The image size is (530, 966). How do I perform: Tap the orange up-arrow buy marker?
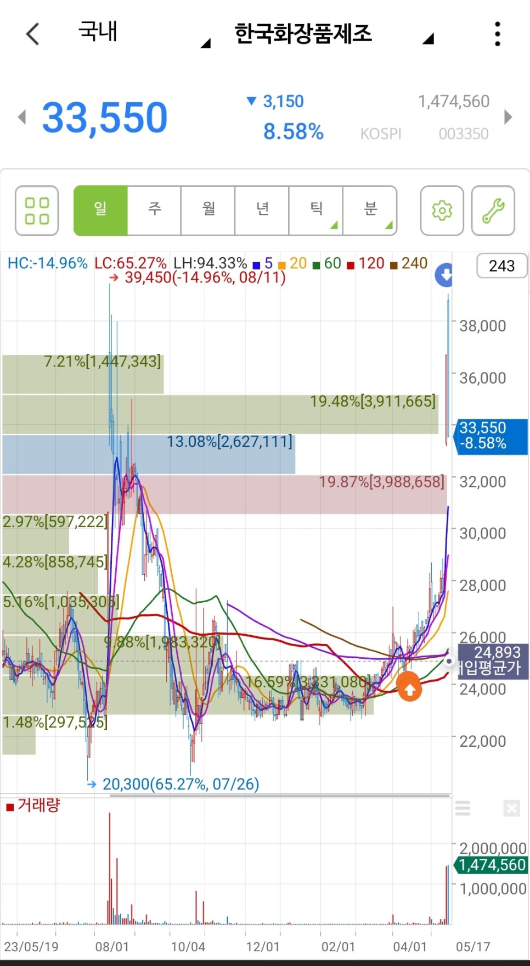point(409,689)
